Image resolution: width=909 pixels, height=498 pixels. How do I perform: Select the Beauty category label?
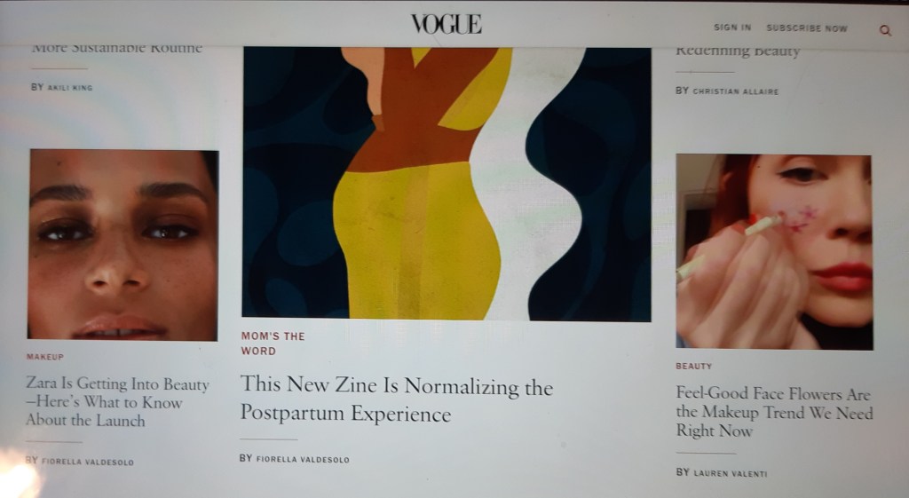(693, 366)
